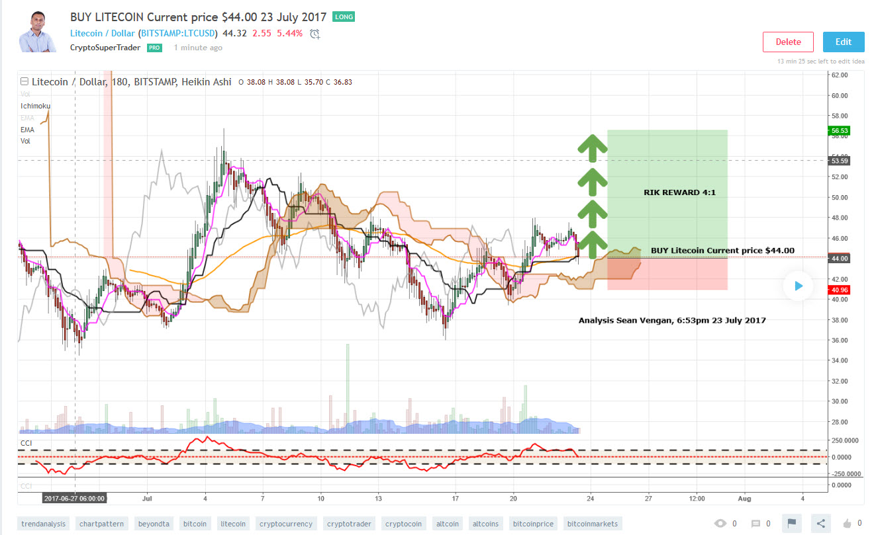Image resolution: width=876 pixels, height=535 pixels.
Task: Select the 'BUY Litecoin Current price $44.00' annotation
Action: pos(722,251)
